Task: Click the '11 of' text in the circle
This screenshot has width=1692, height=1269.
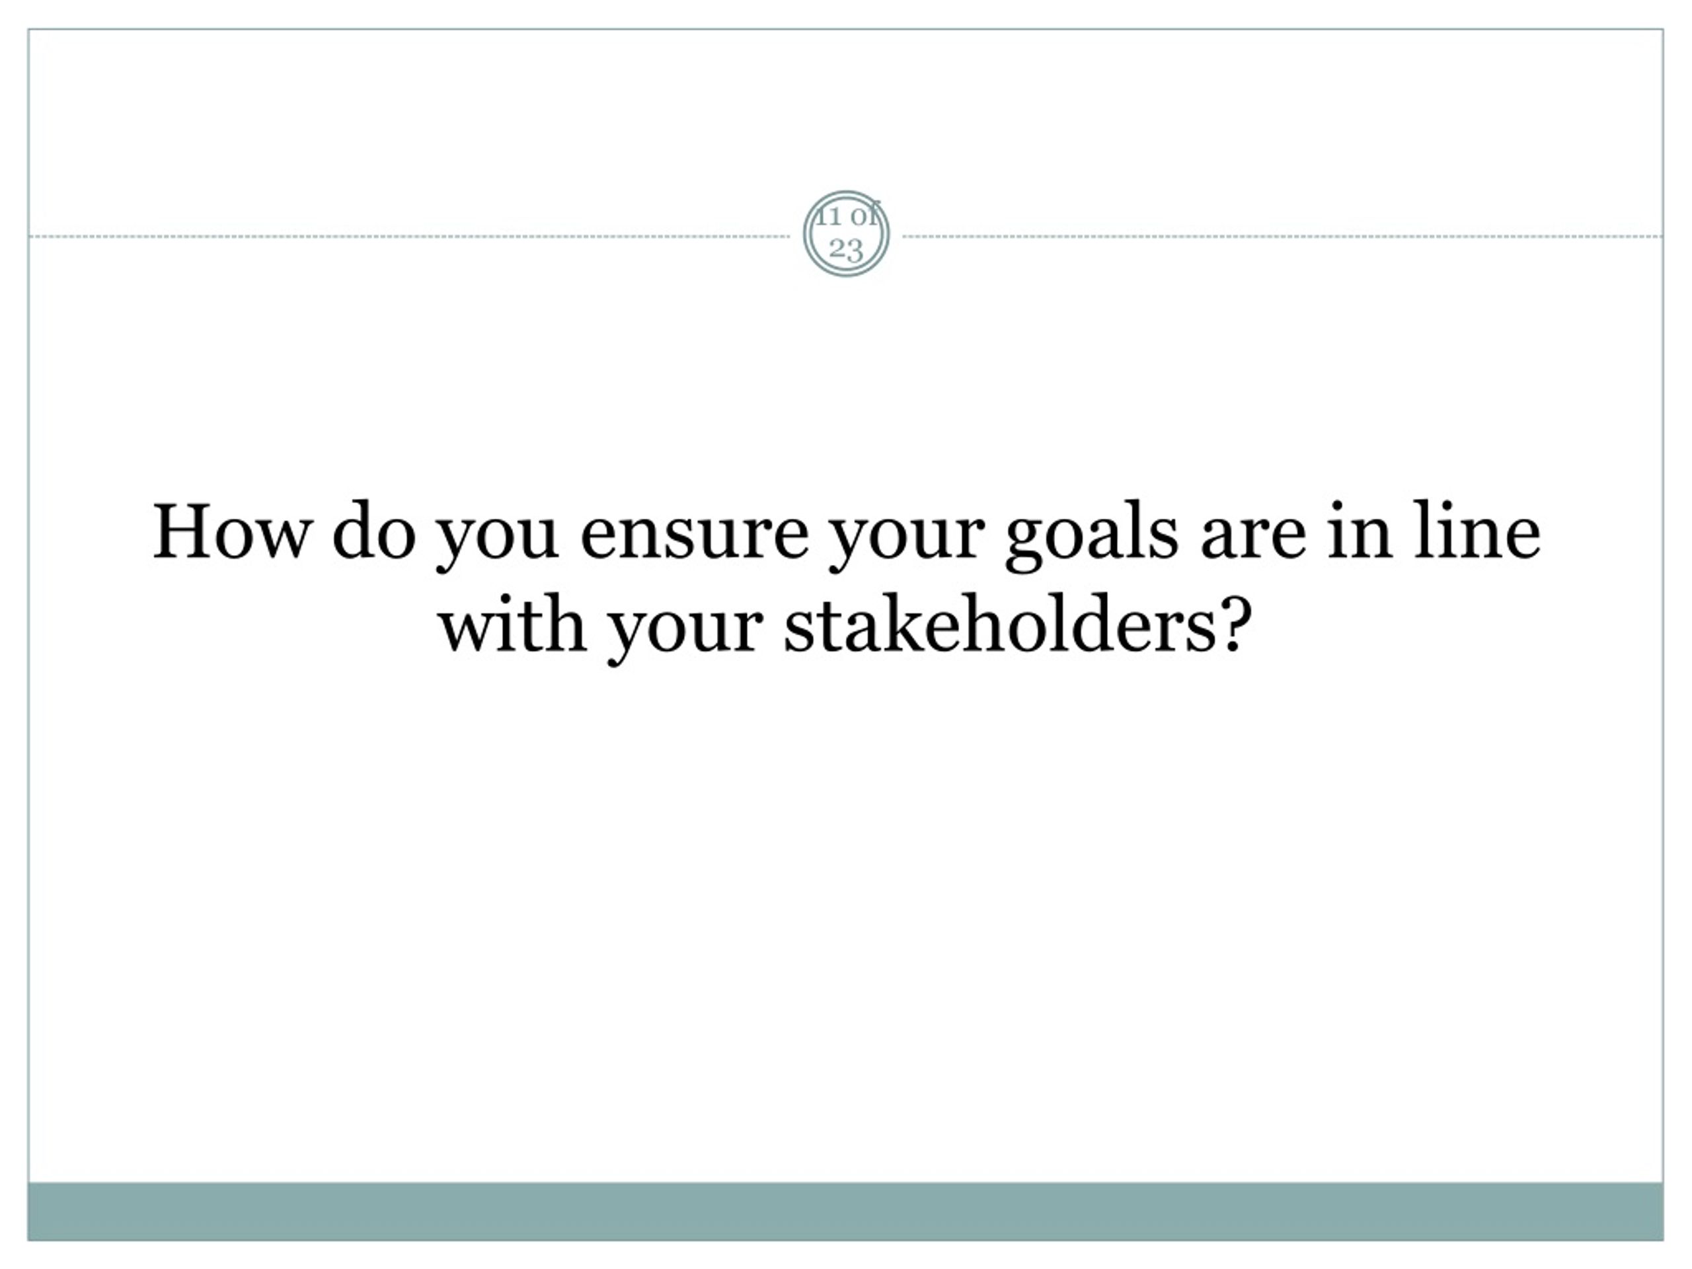Action: [x=846, y=215]
